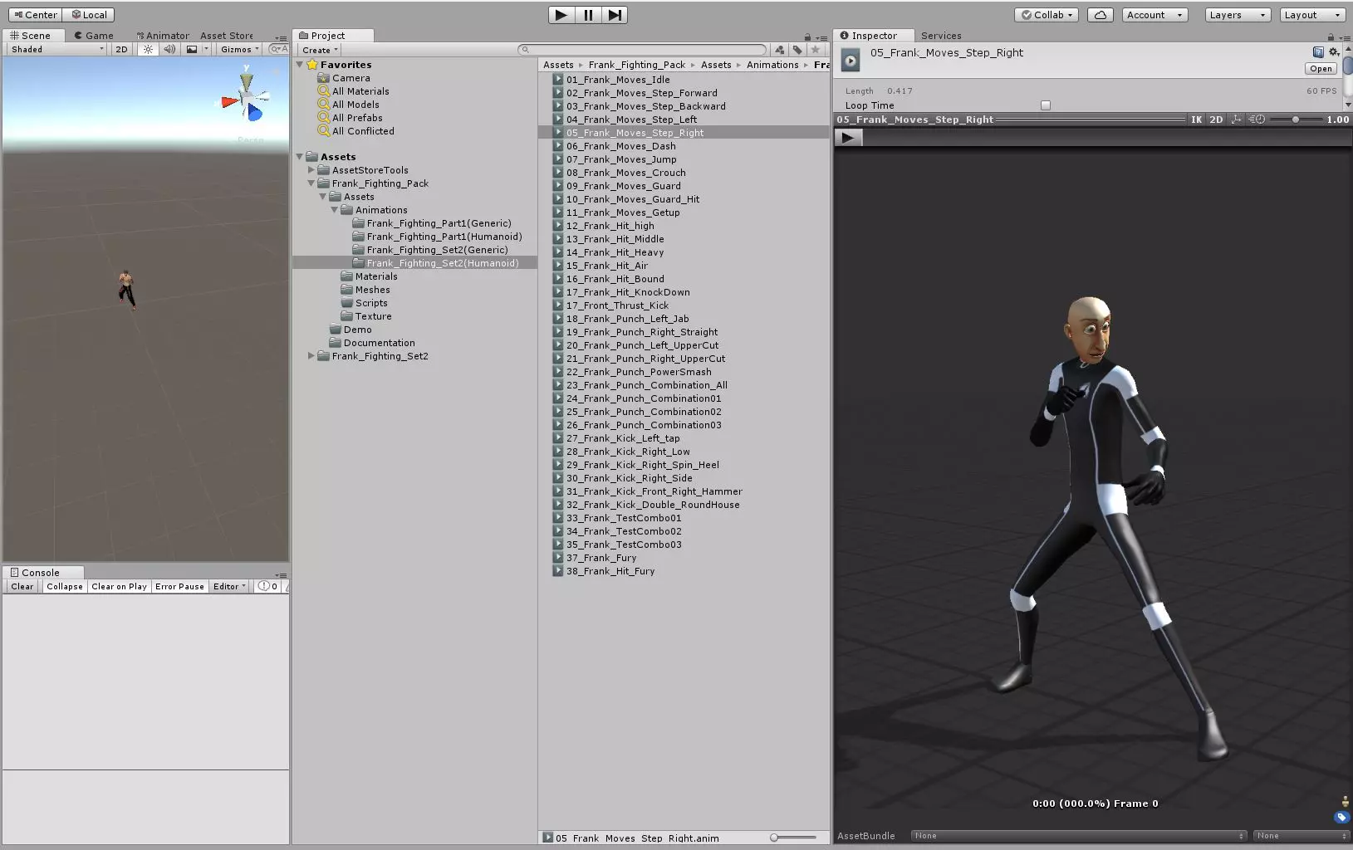The width and height of the screenshot is (1353, 850).
Task: Click the Pause button in the top toolbar
Action: click(x=588, y=15)
